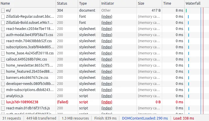Screen dimensions: 209x121
Task: Click the waterfall bar for es/ document
Action: pyautogui.click(x=186, y=10)
